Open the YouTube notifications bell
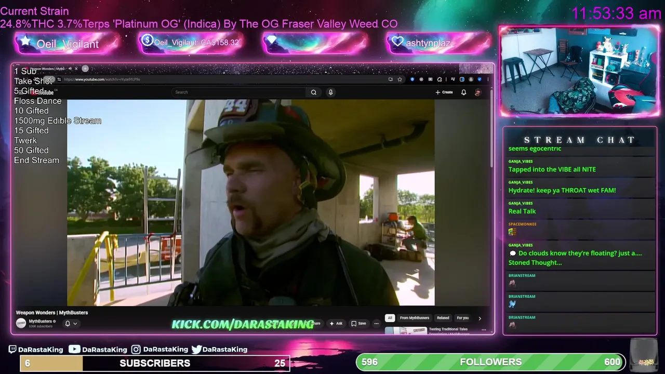Viewport: 665px width, 374px height. point(463,92)
